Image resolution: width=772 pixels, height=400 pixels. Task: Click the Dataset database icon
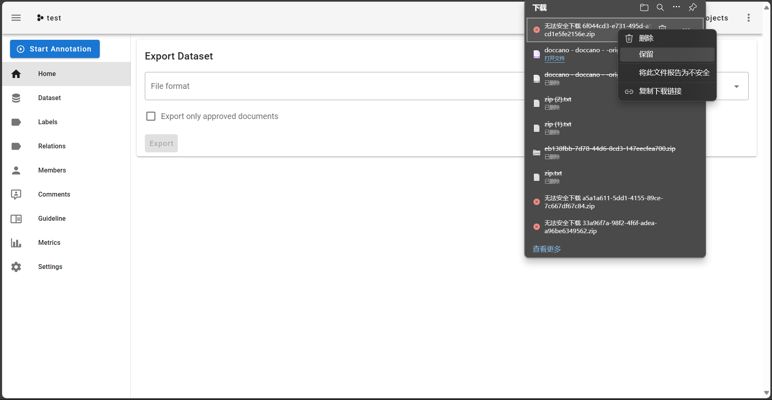coord(16,98)
